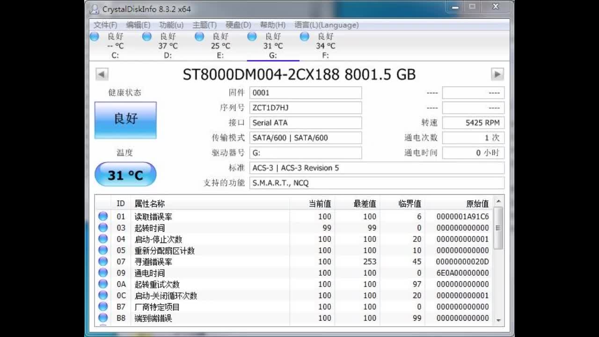This screenshot has width=599, height=337.
Task: Open the 语言(L)(Language) menu
Action: [327, 25]
